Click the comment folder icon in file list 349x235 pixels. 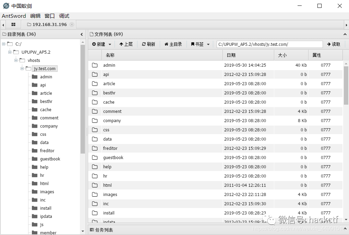pos(95,111)
